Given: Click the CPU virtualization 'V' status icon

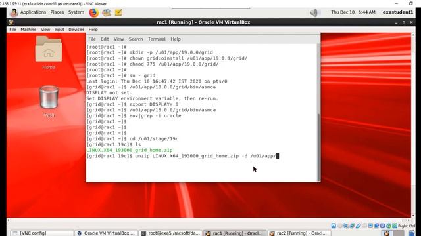Looking at the screenshot, I should [382, 226].
